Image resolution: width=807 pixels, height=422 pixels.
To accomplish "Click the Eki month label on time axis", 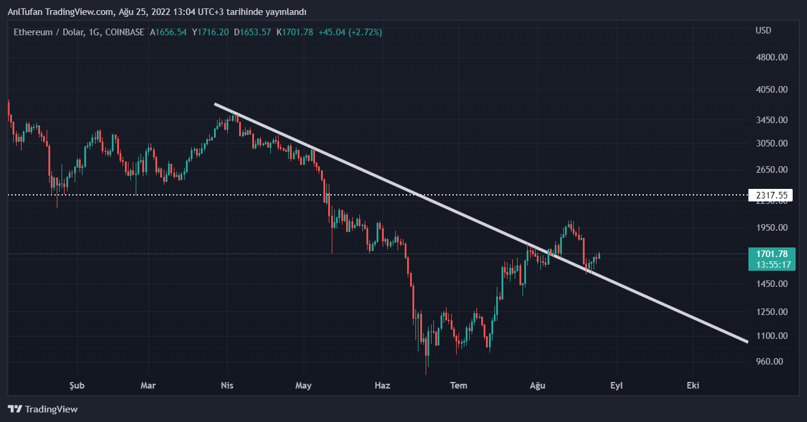I will click(x=693, y=386).
